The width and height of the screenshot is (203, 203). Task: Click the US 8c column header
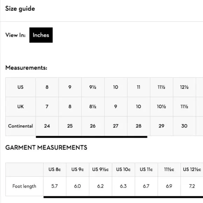(x=55, y=169)
